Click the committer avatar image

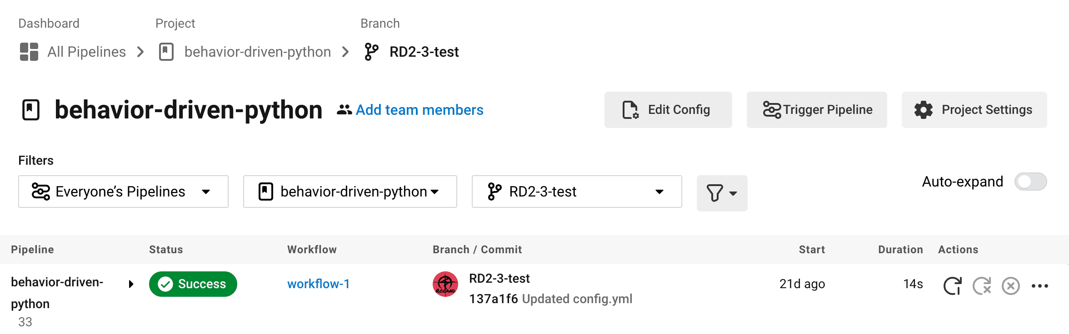coord(445,284)
